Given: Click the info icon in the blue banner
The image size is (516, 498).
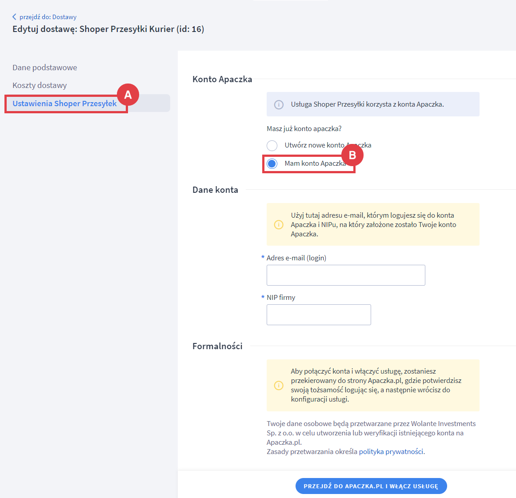Looking at the screenshot, I should (x=279, y=104).
